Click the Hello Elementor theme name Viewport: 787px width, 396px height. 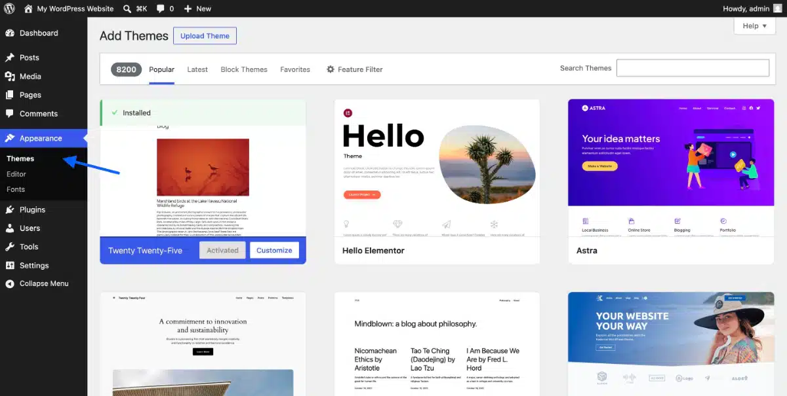(373, 251)
